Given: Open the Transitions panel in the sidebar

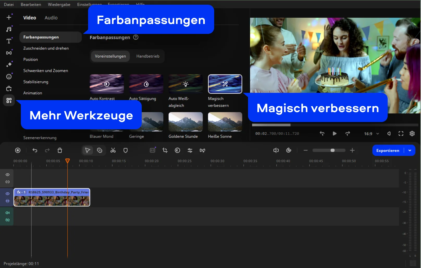Looking at the screenshot, I should click(x=9, y=53).
